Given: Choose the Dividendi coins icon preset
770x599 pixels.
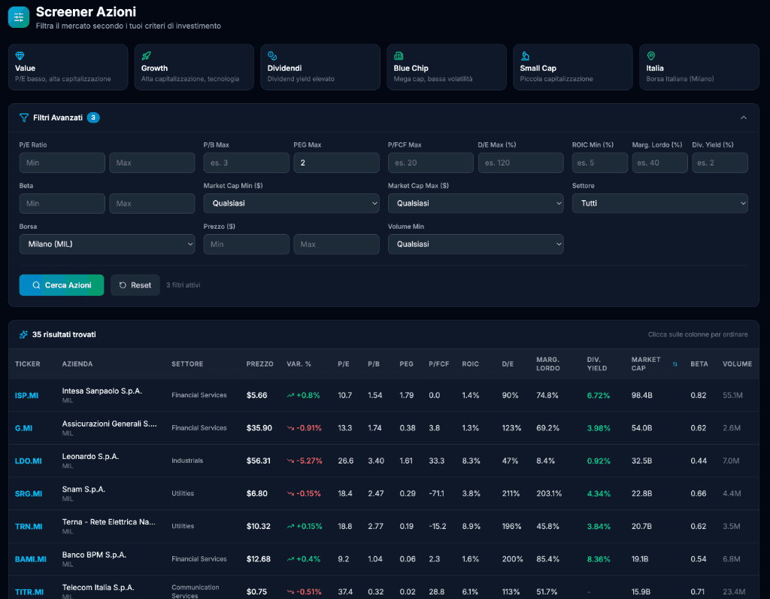Looking at the screenshot, I should (x=273, y=56).
